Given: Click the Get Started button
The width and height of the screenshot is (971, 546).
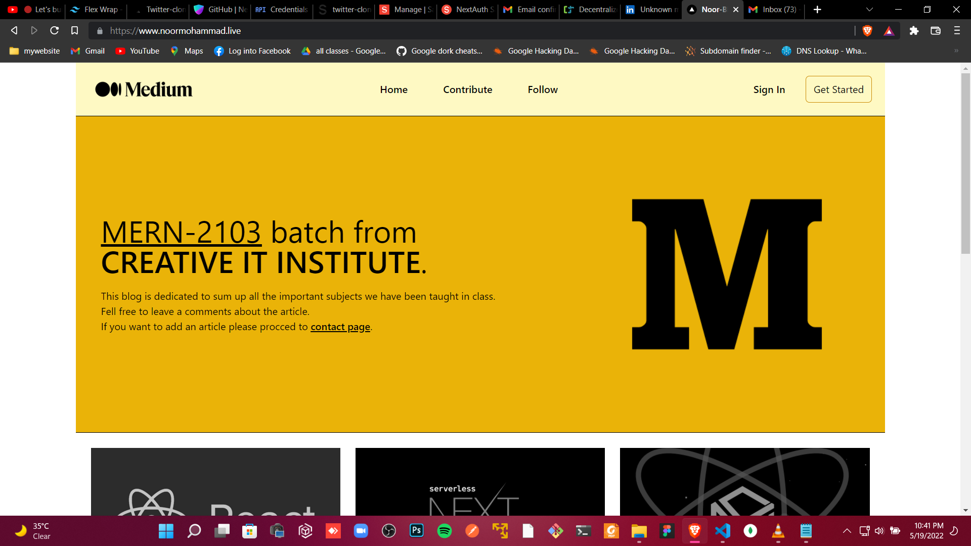Looking at the screenshot, I should click(x=838, y=89).
